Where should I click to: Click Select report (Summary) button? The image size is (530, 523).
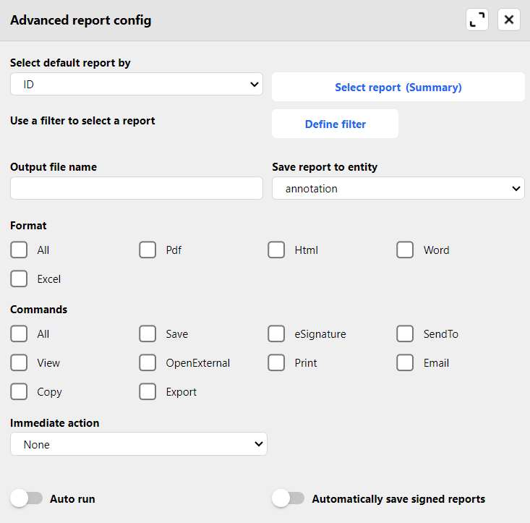coord(398,88)
